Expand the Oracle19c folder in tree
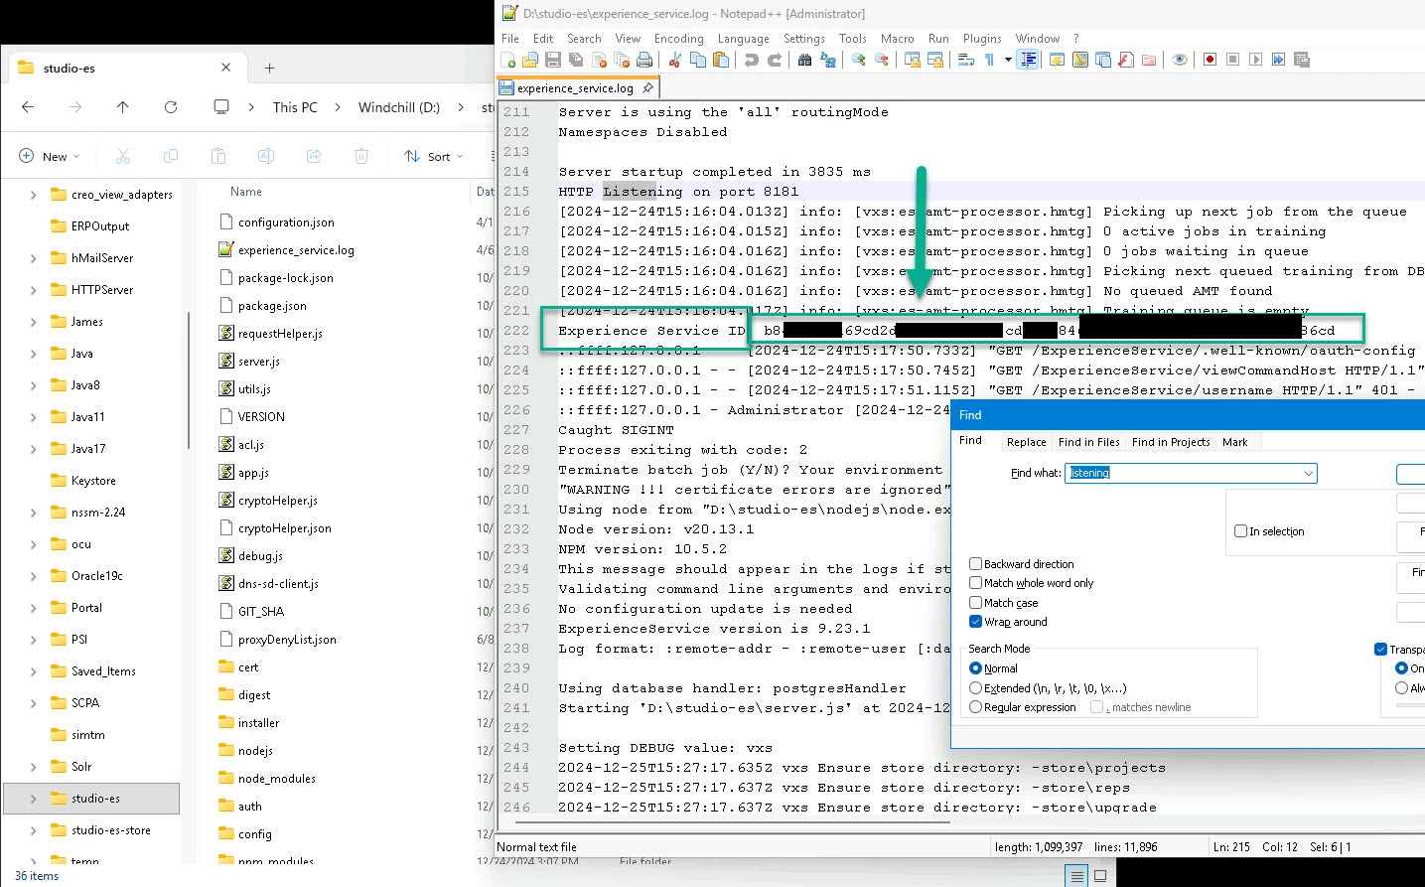 [34, 576]
